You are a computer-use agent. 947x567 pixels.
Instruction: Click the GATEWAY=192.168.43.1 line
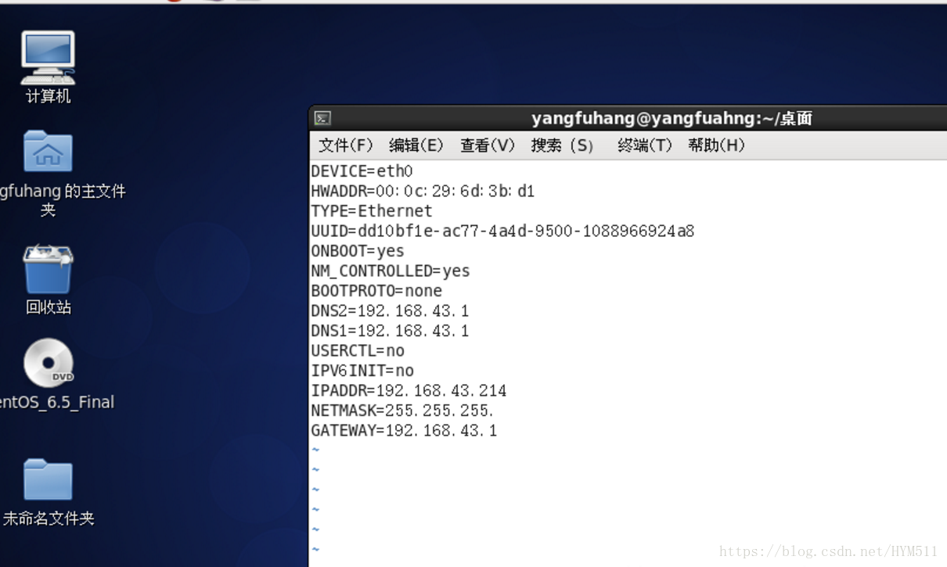tap(404, 430)
